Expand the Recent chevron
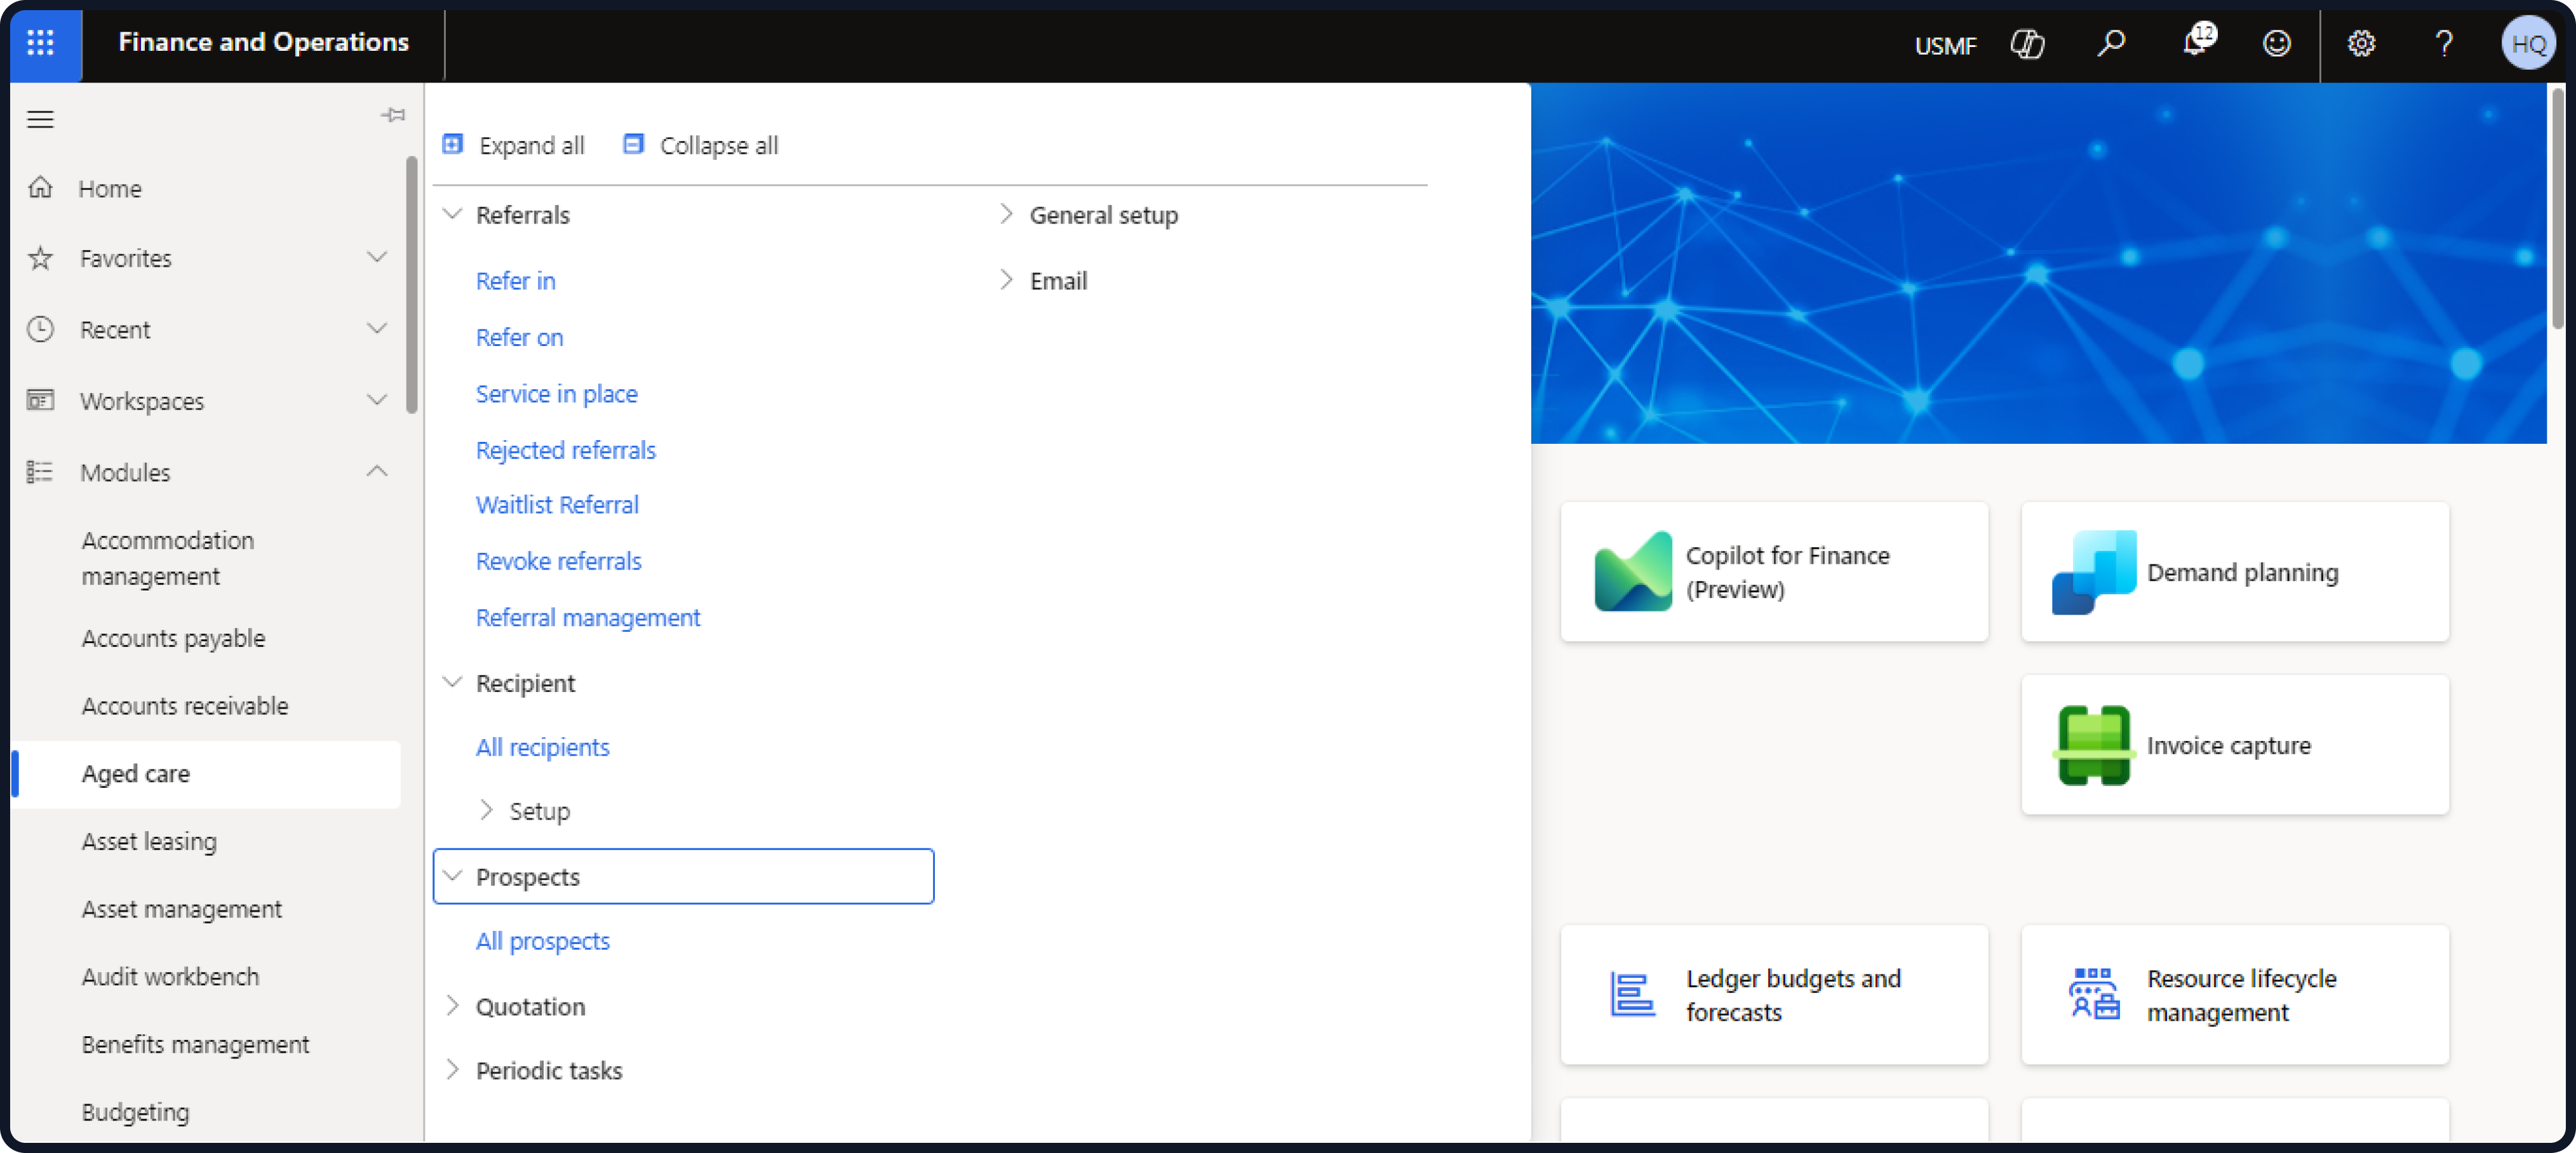The image size is (2576, 1153). click(x=377, y=328)
